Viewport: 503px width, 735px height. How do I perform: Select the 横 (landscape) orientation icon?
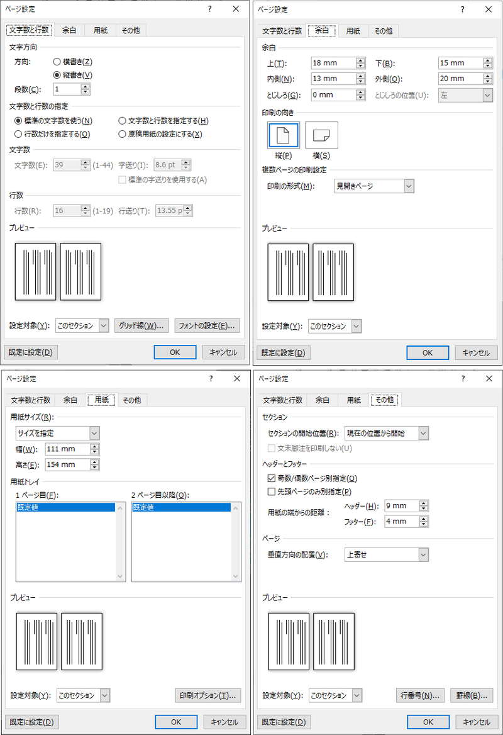coord(321,134)
